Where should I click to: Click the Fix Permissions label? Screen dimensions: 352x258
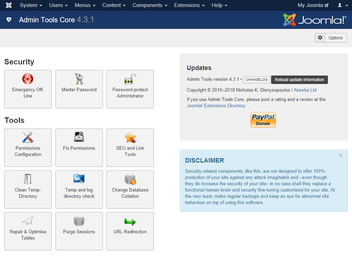click(x=79, y=148)
